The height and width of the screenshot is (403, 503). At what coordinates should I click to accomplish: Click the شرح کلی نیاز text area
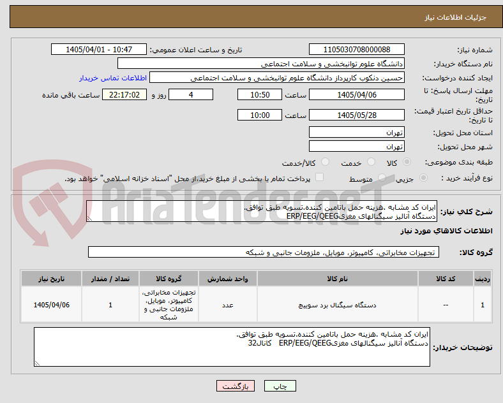(262, 211)
